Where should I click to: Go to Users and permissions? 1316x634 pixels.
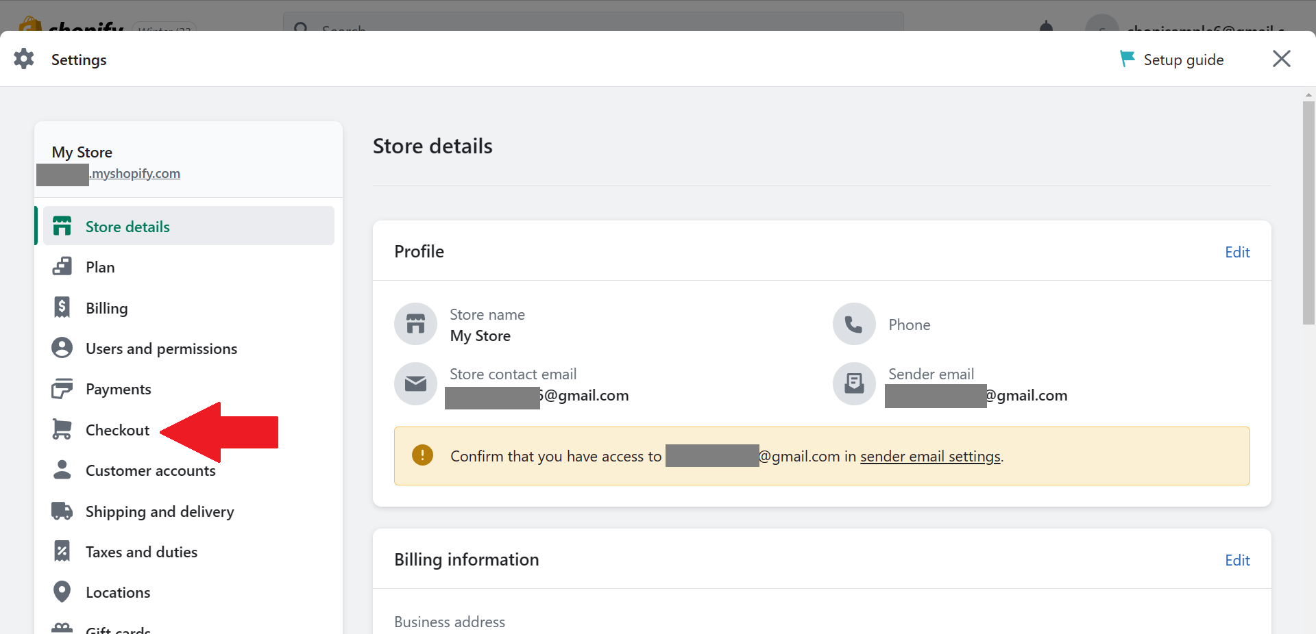click(188, 348)
